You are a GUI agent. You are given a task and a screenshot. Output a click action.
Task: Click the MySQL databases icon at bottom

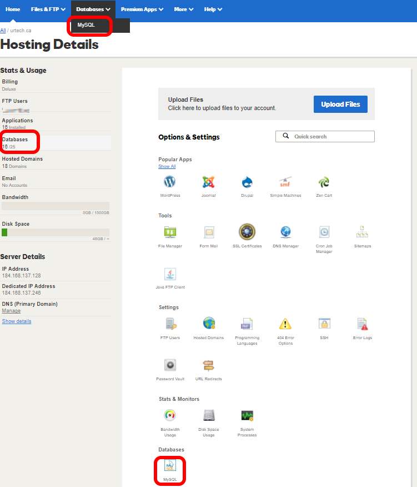click(x=169, y=466)
